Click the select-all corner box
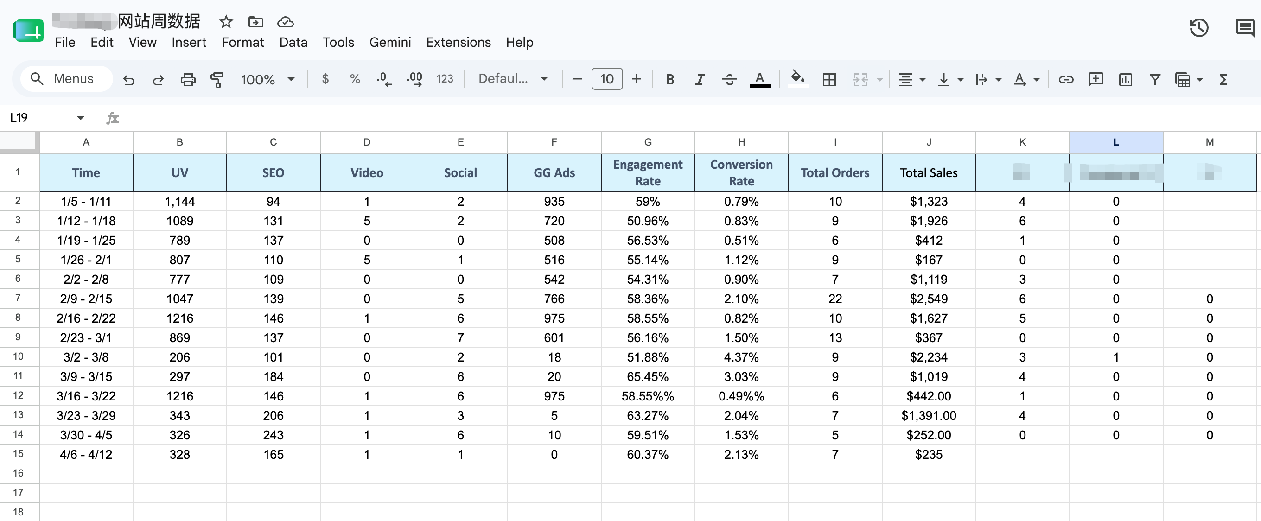 tap(19, 141)
